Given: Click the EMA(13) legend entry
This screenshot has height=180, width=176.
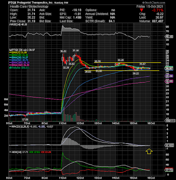Looking at the screenshot, I should click(19, 55).
